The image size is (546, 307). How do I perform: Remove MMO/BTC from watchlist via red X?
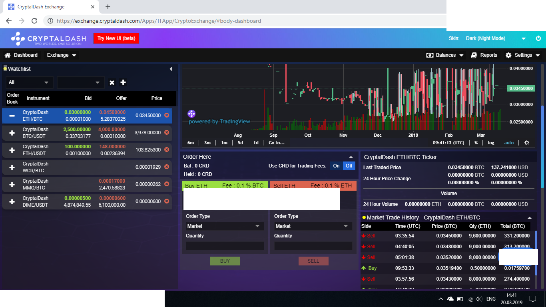[x=167, y=184]
